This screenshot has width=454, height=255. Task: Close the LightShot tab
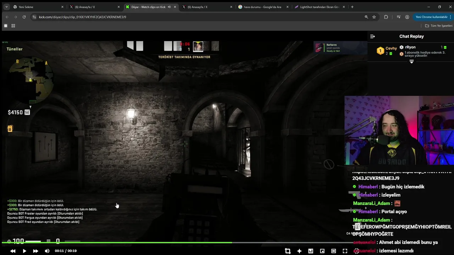pyautogui.click(x=344, y=7)
